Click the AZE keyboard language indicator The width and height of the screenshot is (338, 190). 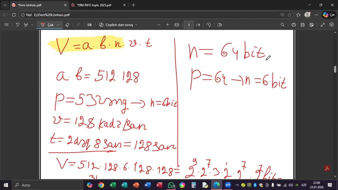click(x=304, y=185)
